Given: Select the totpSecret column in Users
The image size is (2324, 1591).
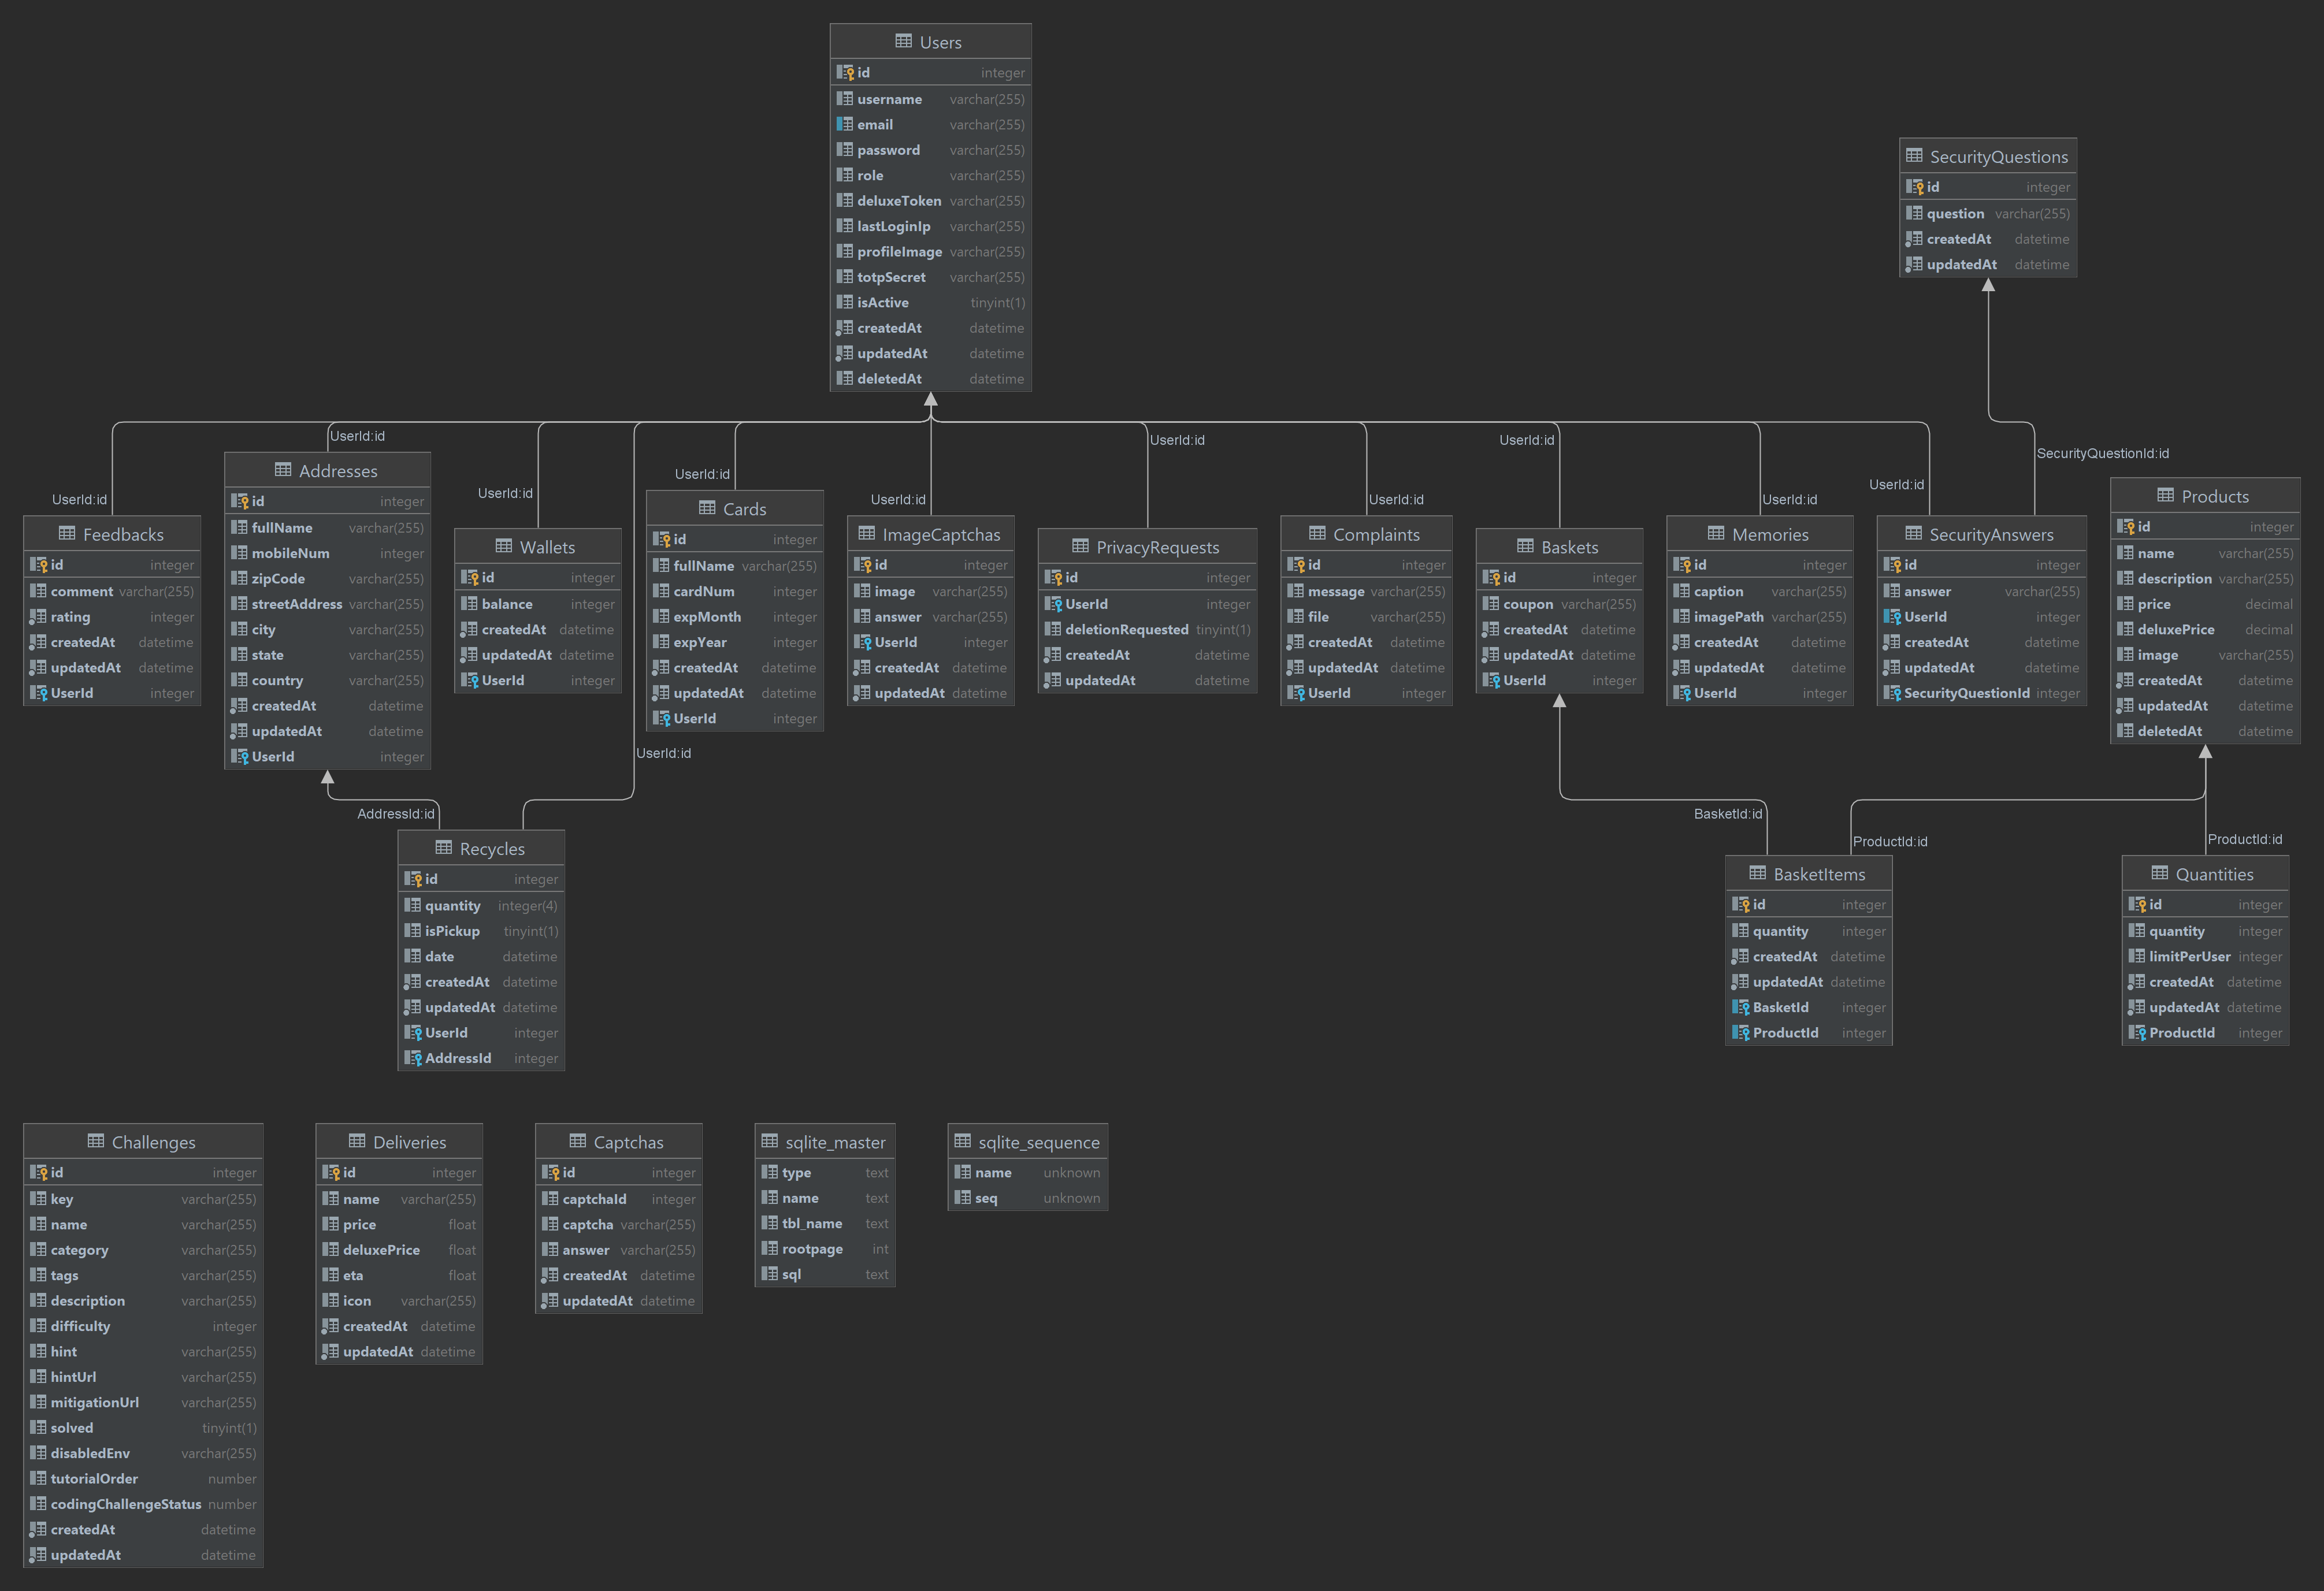Looking at the screenshot, I should pos(931,277).
